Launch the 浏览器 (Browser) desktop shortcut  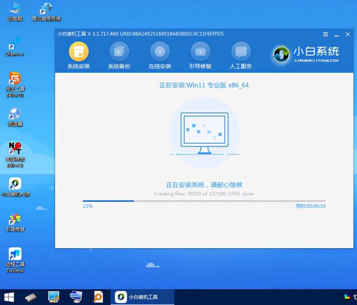pyautogui.click(x=15, y=116)
